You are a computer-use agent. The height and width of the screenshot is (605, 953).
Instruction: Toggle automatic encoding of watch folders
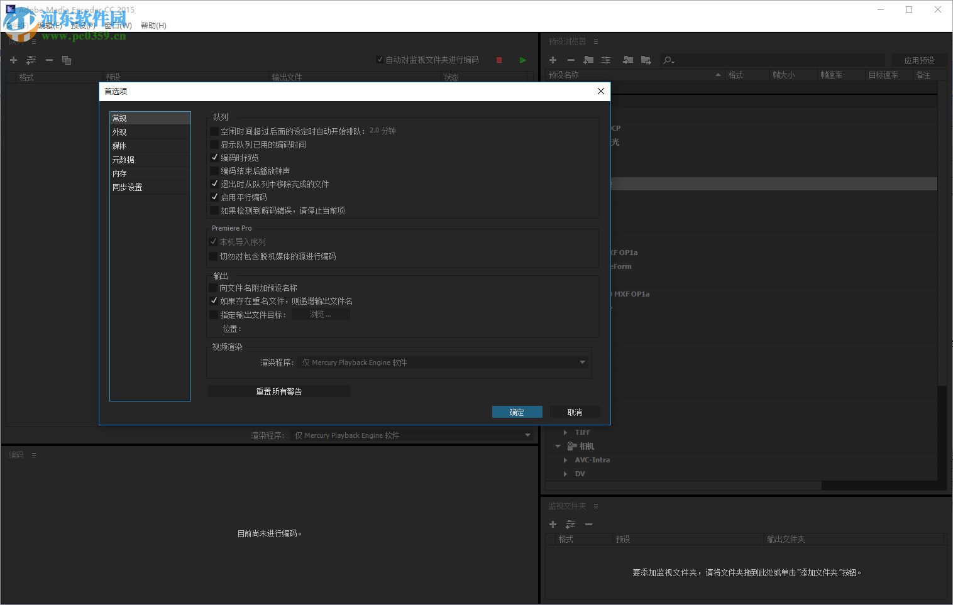380,59
